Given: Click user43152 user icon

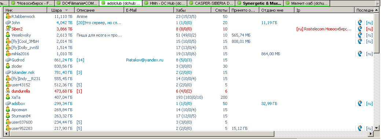Looking at the screenshot, I should pyautogui.click(x=8, y=85).
